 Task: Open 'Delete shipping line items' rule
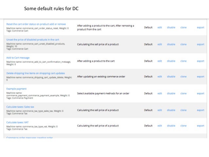(x=36, y=73)
